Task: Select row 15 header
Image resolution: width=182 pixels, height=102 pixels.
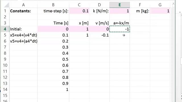Action: (x=5, y=95)
